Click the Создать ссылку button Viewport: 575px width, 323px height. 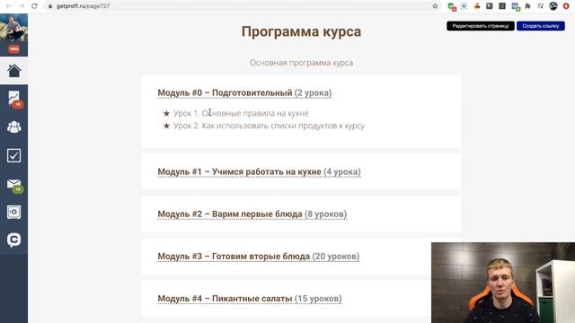click(x=541, y=26)
